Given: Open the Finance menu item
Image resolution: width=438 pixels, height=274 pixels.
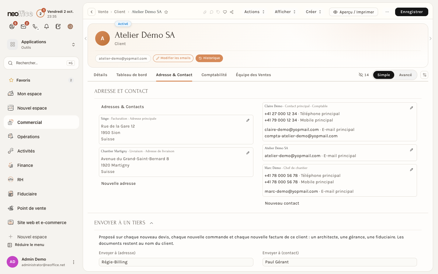Looking at the screenshot, I should coord(41,165).
